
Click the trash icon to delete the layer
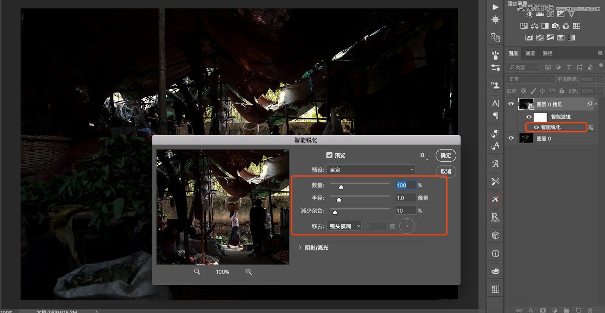click(x=590, y=310)
